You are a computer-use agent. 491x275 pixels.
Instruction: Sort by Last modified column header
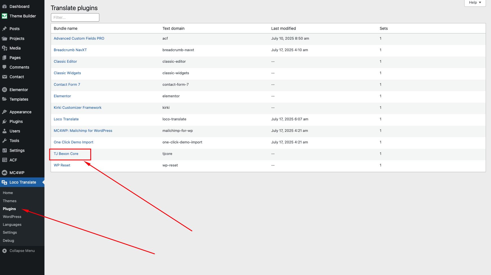(x=283, y=28)
